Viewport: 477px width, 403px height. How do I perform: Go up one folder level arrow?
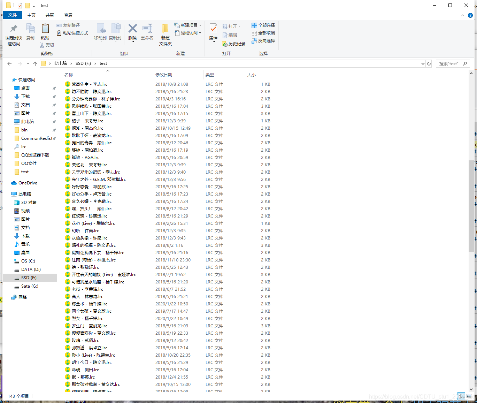tap(35, 64)
